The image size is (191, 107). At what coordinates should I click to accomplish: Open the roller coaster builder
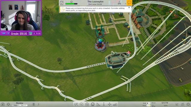pos(98,104)
